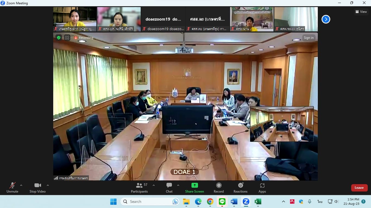The height and width of the screenshot is (208, 371).
Task: Expand video options arrow beside Stop Video
Action: pos(48,185)
